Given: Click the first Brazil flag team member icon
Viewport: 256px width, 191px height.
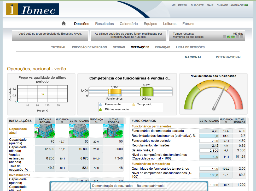Looking at the screenshot, I should click(229, 37).
